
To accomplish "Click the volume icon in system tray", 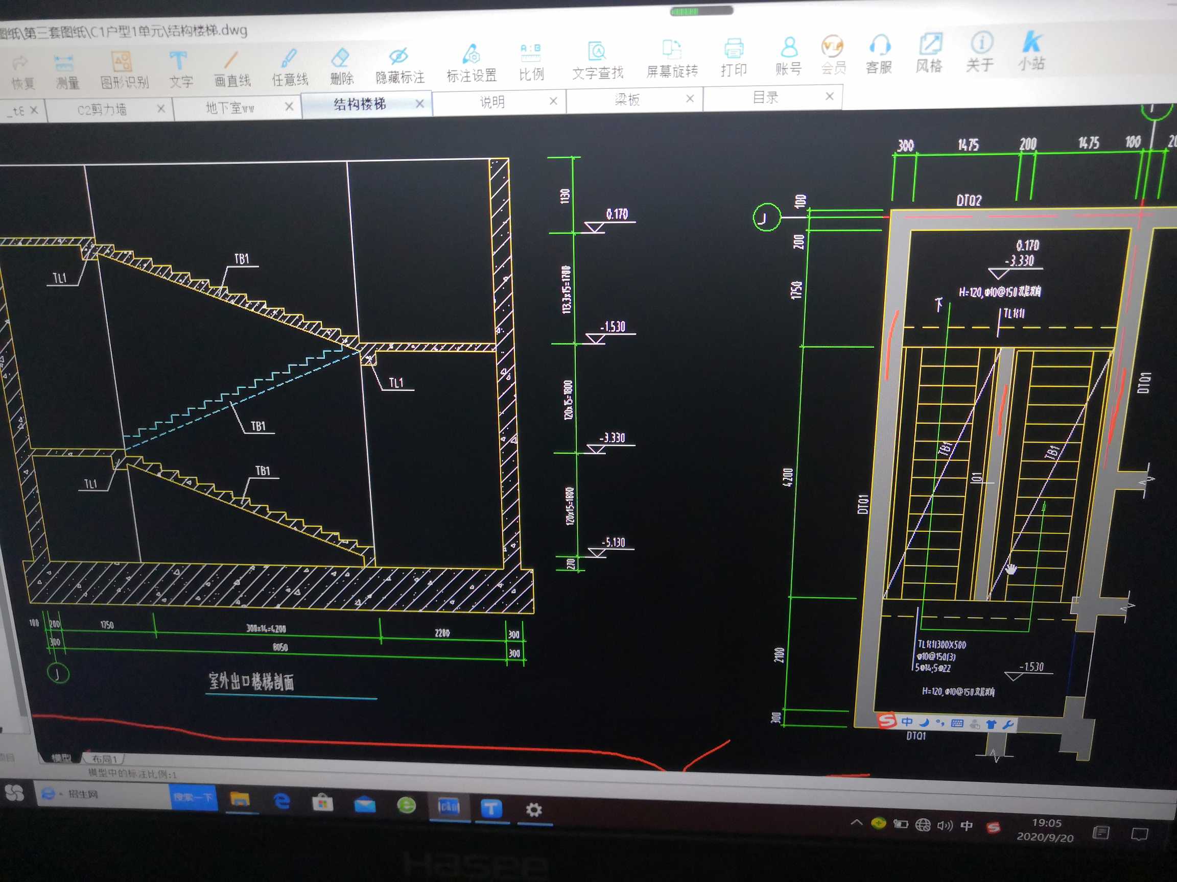I will [945, 825].
